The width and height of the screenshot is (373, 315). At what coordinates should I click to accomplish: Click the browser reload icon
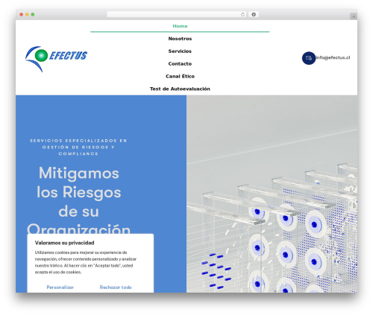[242, 14]
